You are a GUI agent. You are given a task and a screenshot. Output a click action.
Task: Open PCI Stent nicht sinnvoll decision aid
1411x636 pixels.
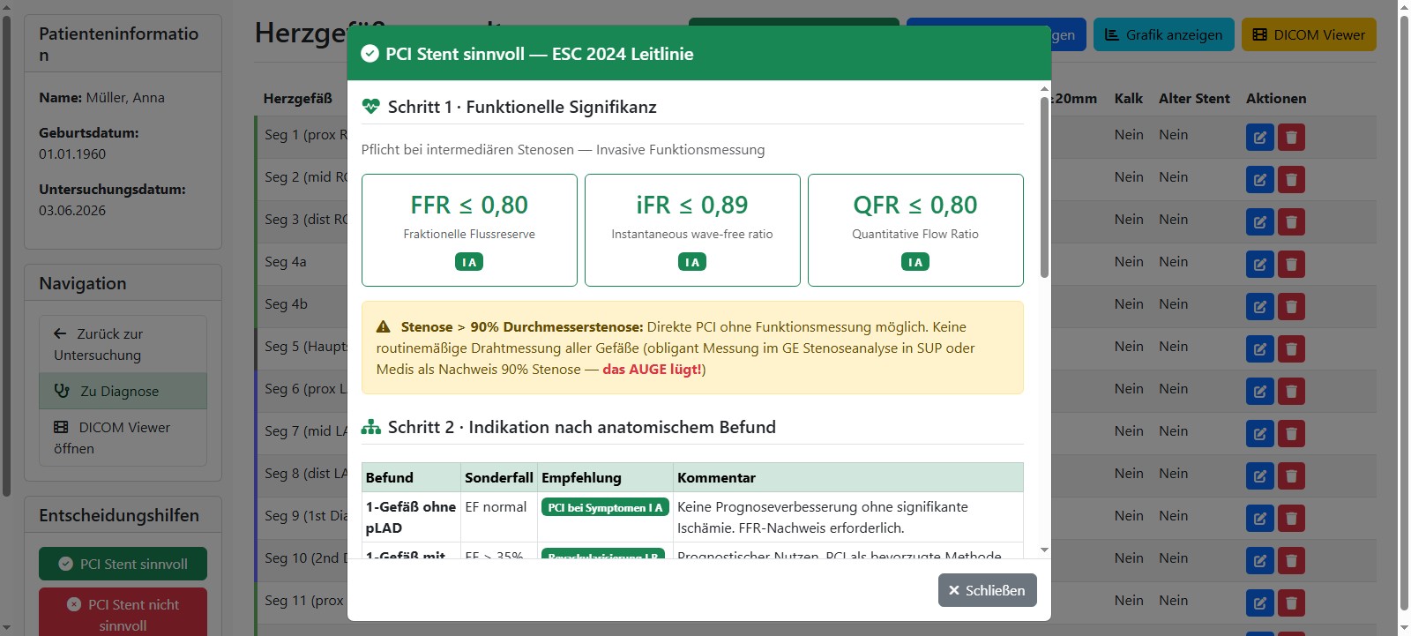click(x=123, y=612)
